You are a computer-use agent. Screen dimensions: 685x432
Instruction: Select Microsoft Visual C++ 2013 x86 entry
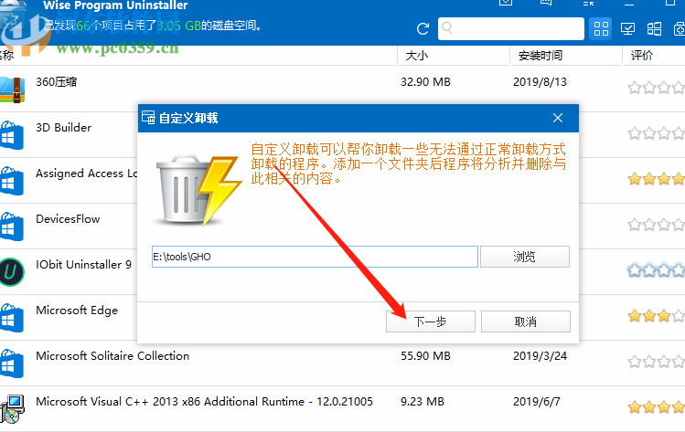[204, 402]
